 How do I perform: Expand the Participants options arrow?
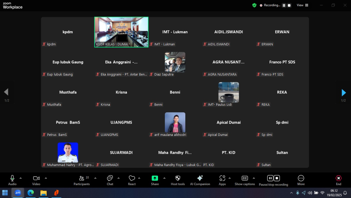coord(95,178)
